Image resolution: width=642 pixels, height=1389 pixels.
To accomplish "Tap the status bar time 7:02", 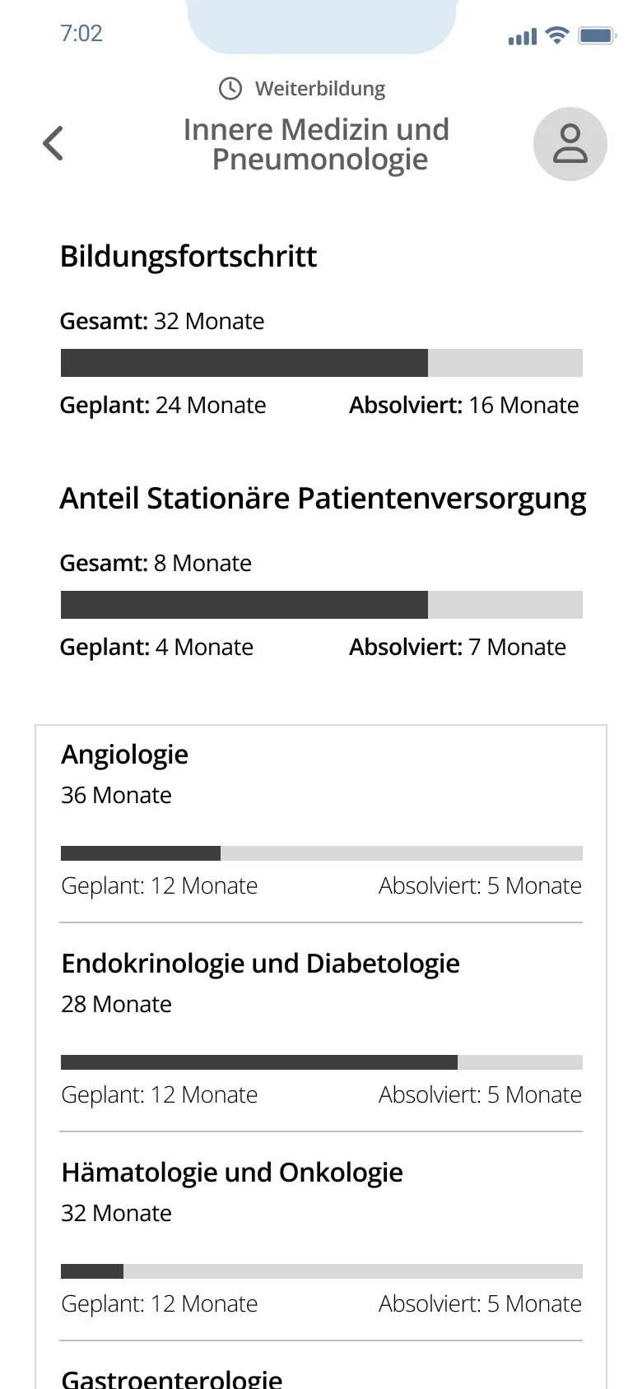I will [81, 34].
